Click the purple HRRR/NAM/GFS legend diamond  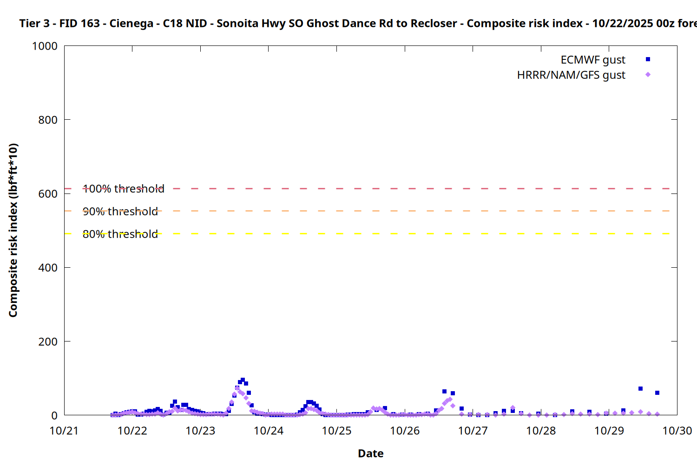pos(648,75)
